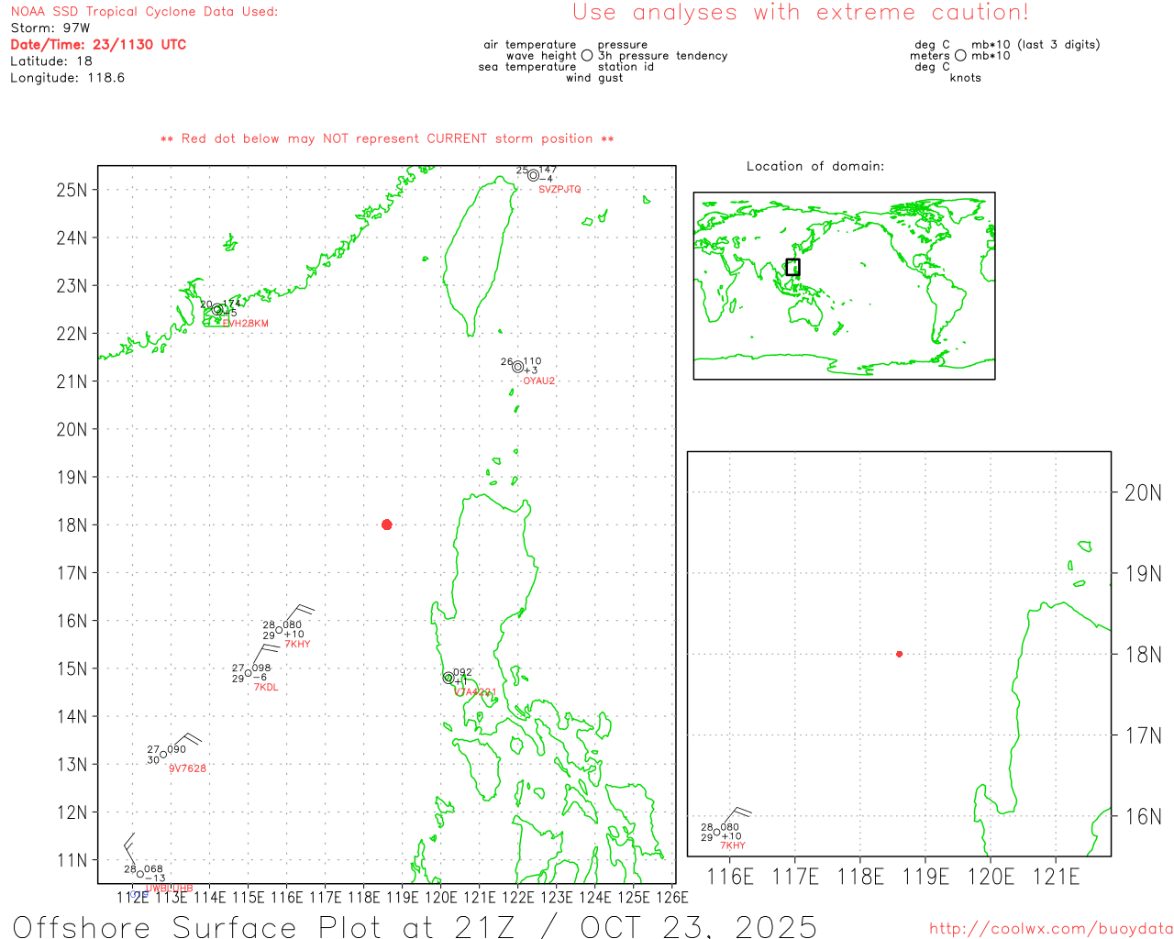Click the 'Longitude: 118.6' text
Screen dimensions: 1174x939
tap(67, 78)
